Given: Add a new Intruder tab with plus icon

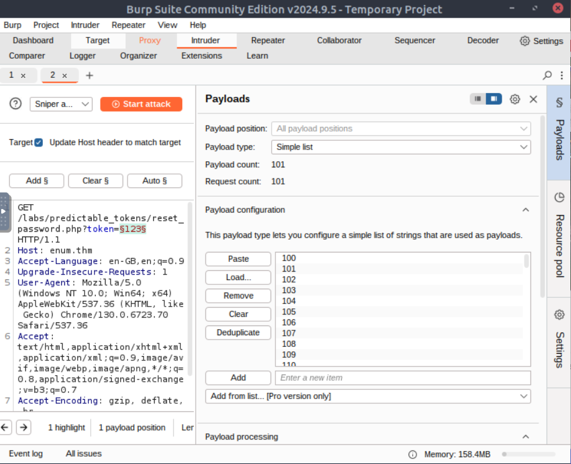Looking at the screenshot, I should coord(89,75).
